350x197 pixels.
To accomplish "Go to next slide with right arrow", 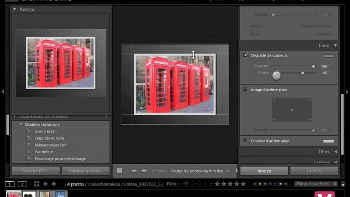I will click(144, 171).
